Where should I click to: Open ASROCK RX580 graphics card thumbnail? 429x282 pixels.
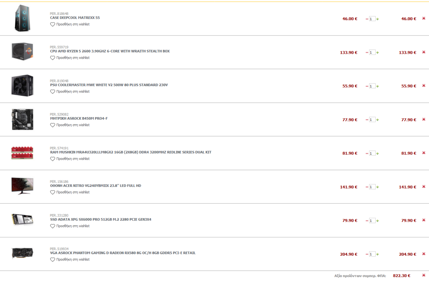click(22, 253)
